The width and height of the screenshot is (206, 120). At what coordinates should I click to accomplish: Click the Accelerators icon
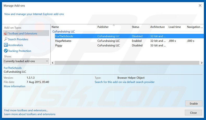point(6,45)
